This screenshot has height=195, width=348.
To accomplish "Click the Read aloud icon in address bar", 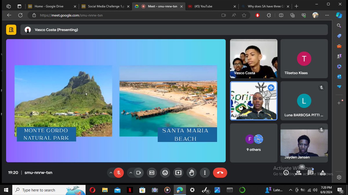I will [x=234, y=15].
